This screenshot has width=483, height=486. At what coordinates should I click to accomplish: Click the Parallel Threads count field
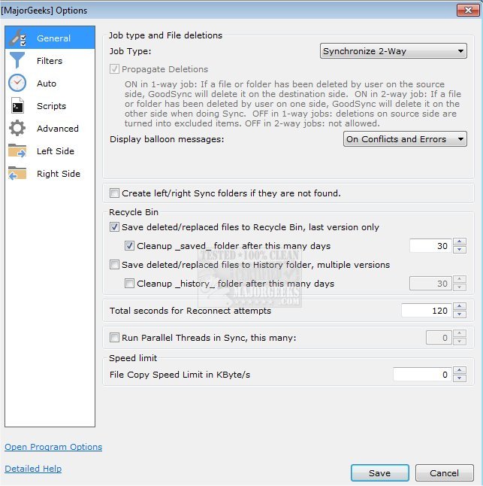pyautogui.click(x=439, y=338)
